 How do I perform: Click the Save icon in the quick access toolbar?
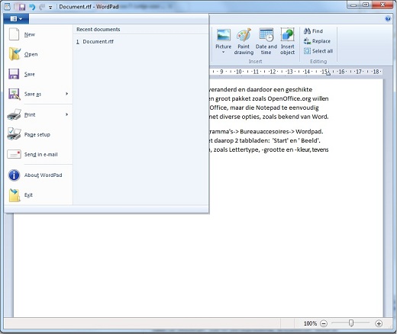22,7
